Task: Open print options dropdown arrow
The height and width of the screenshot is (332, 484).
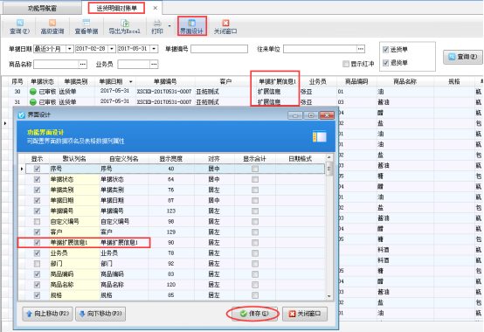Action: 169,26
